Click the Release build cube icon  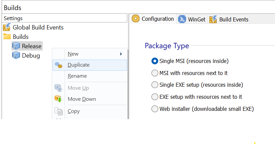point(16,46)
